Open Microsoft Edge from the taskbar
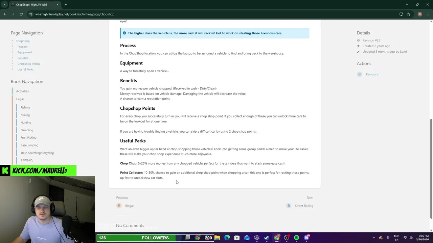This screenshot has height=243, width=433. 227,238
